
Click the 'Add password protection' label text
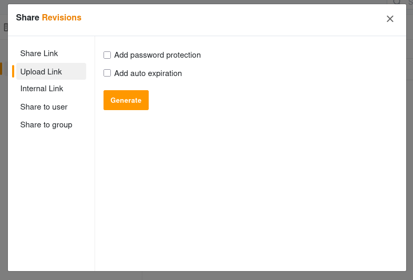point(157,55)
